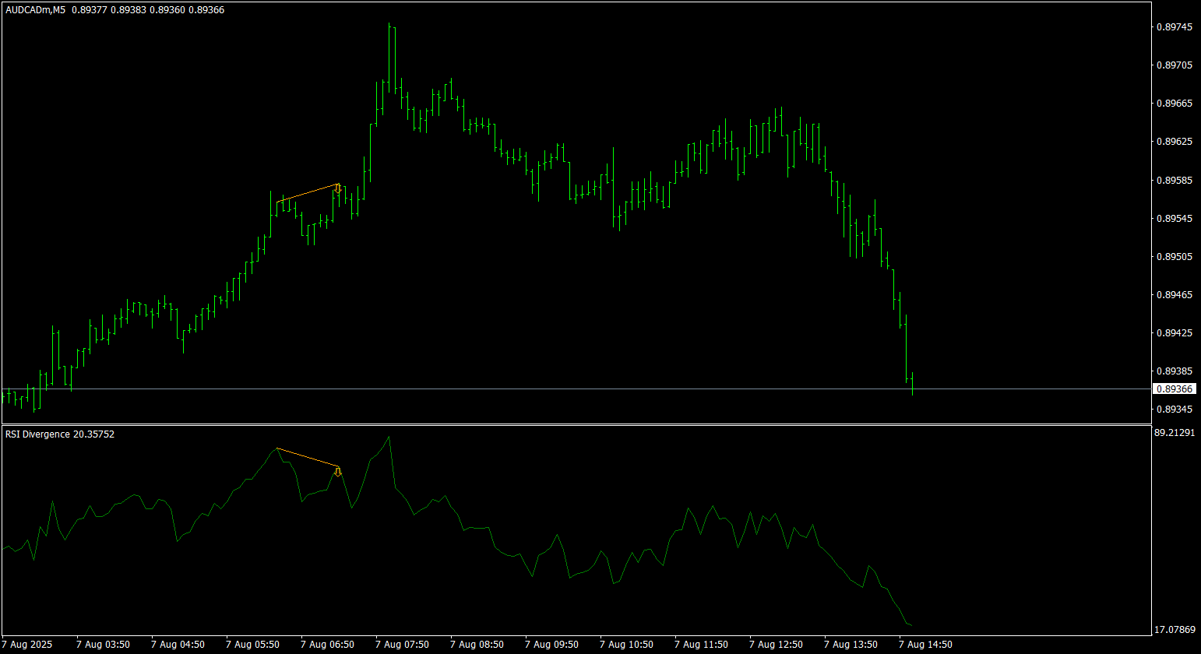The height and width of the screenshot is (654, 1201).
Task: Click the 0.89385 price scale label
Action: 1175,371
